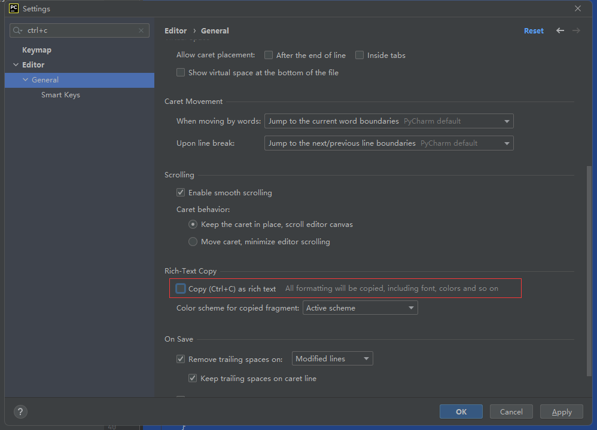Disable Enable smooth scrolling

(181, 192)
